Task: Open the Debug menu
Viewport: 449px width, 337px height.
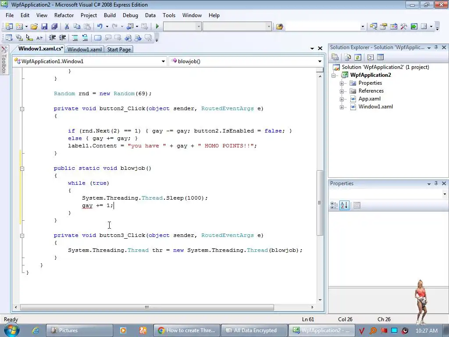Action: click(x=130, y=15)
